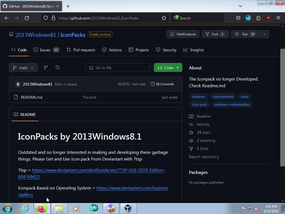
Task: Select the README tab heading
Action: (x=25, y=115)
